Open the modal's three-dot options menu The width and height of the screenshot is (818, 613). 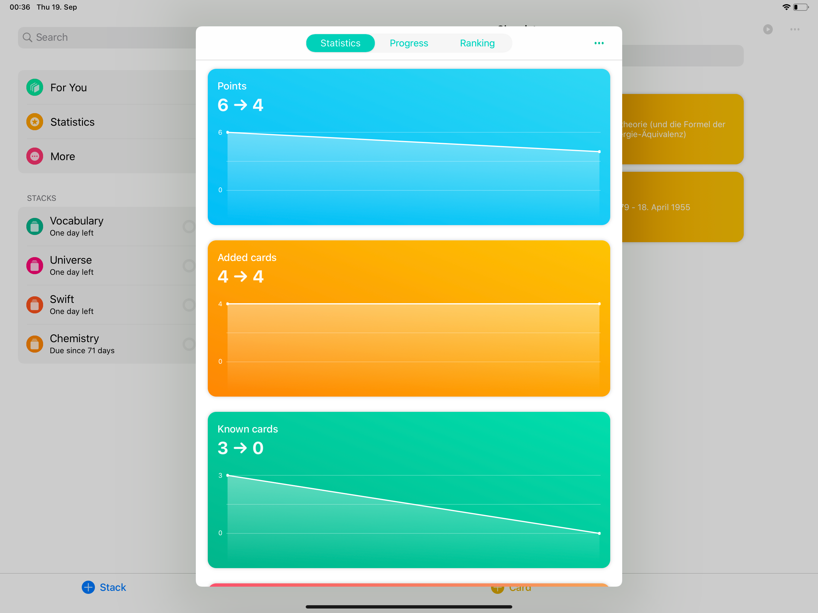[x=599, y=43]
